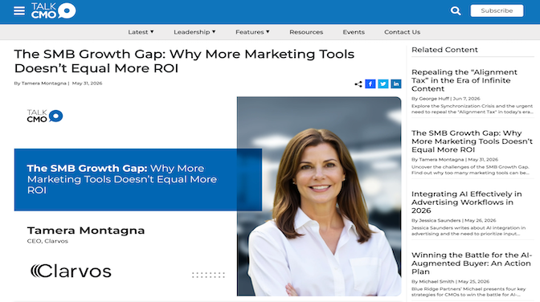The height and width of the screenshot is (302, 540).
Task: Share article on Twitter
Action: (383, 84)
